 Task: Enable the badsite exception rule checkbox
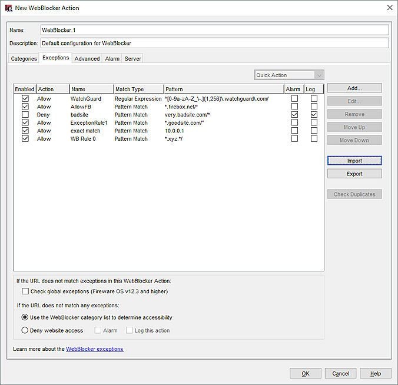25,115
